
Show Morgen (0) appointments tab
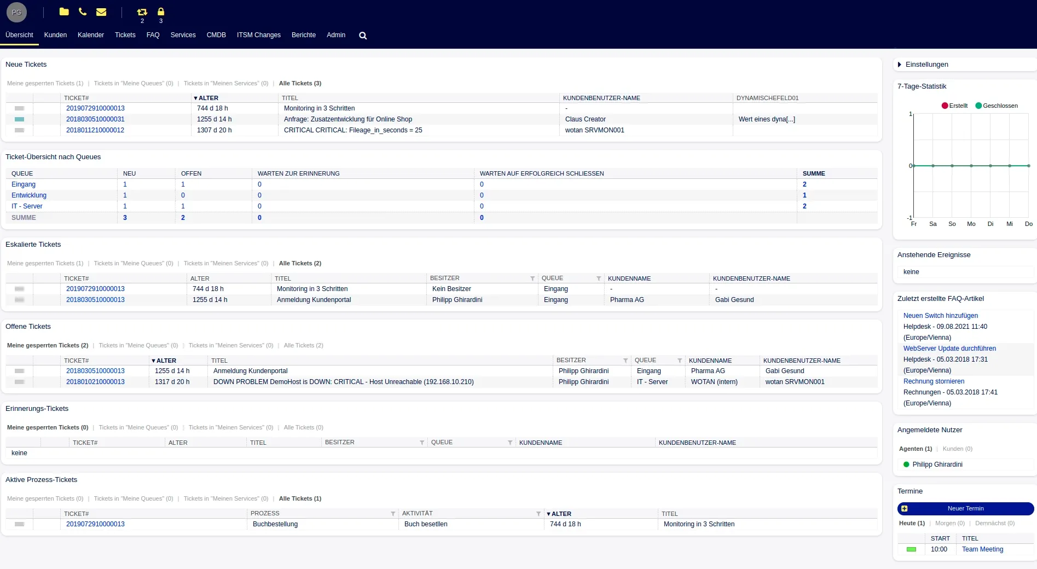[x=950, y=523]
